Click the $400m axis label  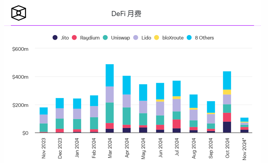click(x=20, y=77)
